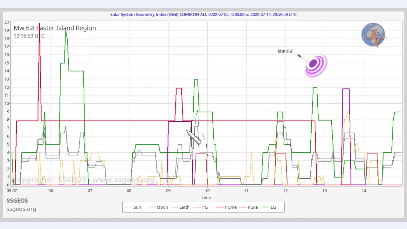Click the x-axis date label '14'

coord(364,191)
